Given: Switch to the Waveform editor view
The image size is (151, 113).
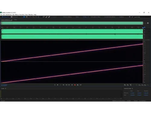Looking at the screenshot, I should point(6,17).
